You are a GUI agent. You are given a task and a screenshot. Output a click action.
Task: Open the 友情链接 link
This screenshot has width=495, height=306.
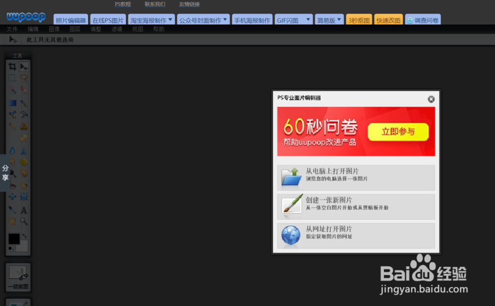[189, 4]
